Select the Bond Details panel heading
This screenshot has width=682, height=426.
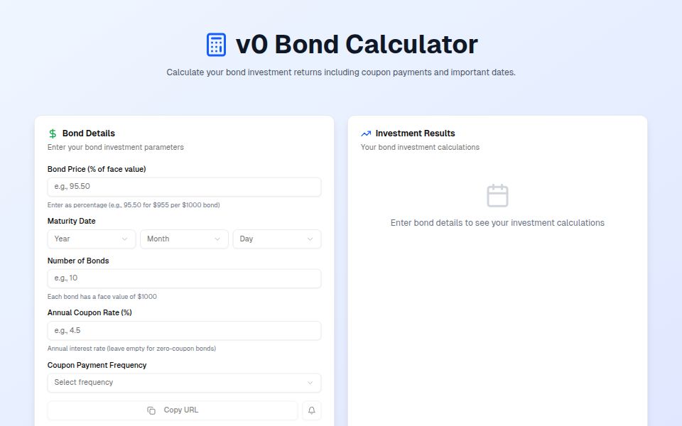(x=89, y=133)
